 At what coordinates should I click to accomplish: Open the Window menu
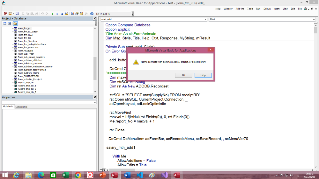[x=228, y=9]
